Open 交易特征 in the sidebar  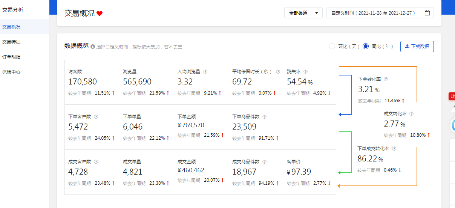click(x=11, y=42)
